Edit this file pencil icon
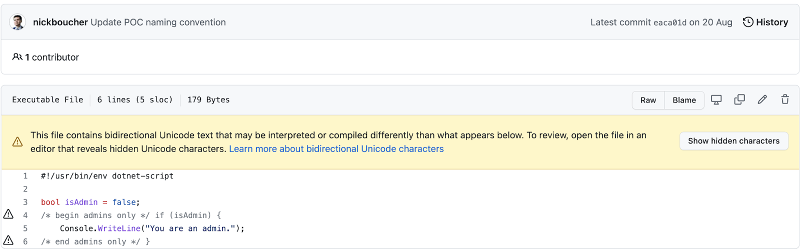This screenshot has width=800, height=250. coord(762,100)
